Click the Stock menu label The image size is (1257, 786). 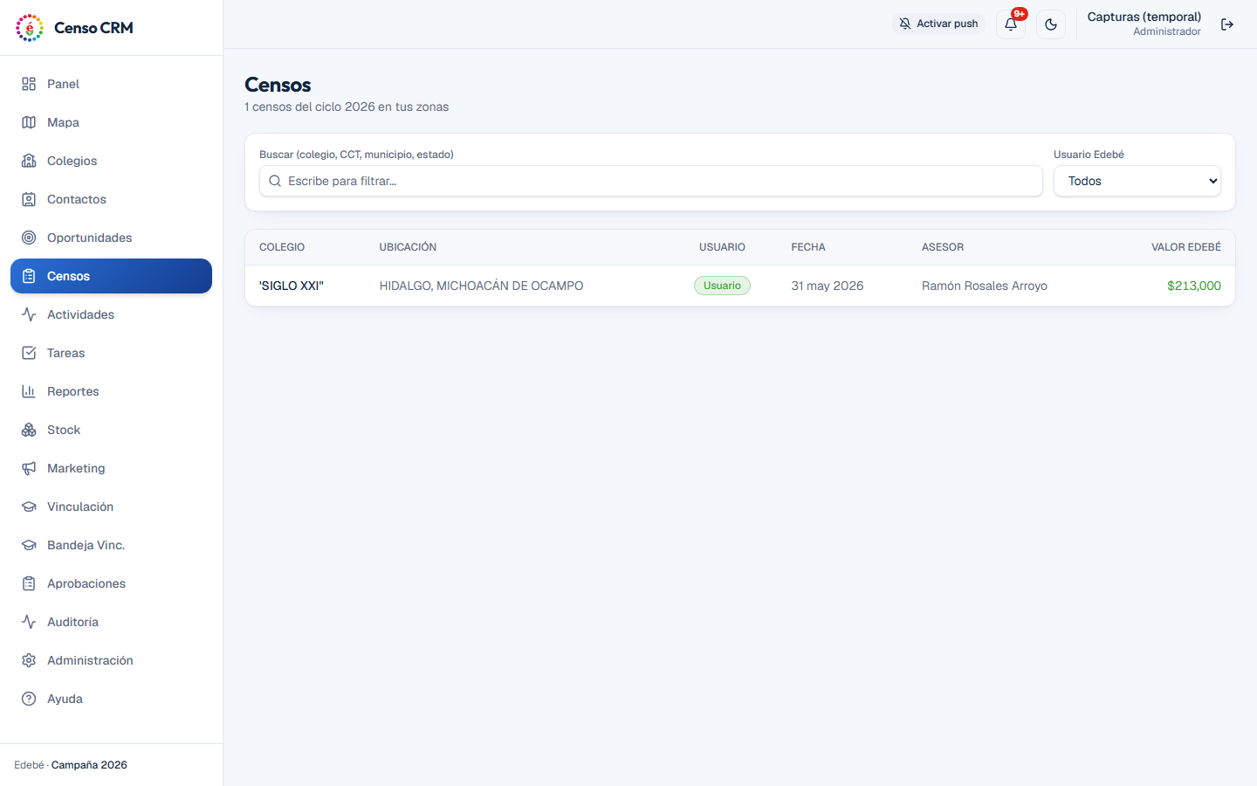pos(64,430)
